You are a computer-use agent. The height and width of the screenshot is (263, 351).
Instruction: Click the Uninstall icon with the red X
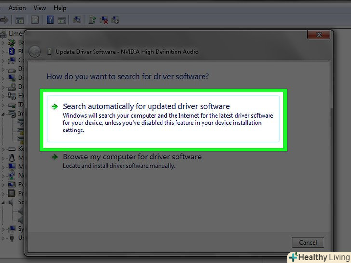point(104,20)
